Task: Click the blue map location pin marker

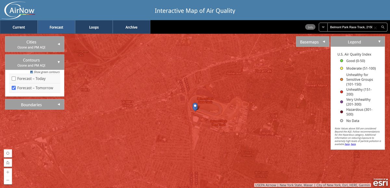Action: click(x=195, y=106)
